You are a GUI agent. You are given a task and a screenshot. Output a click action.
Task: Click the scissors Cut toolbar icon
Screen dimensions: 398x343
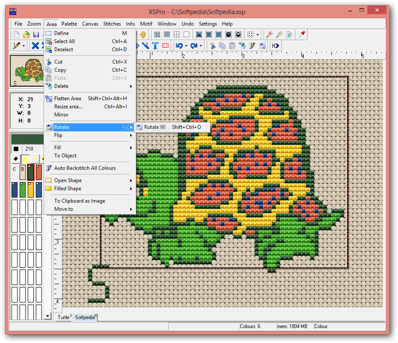[x=213, y=46]
